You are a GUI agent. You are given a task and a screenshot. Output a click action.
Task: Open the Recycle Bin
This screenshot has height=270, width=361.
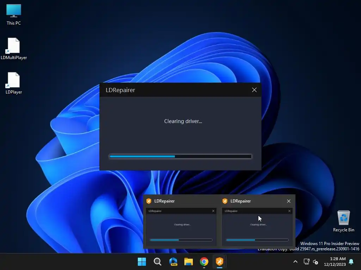coord(343,221)
